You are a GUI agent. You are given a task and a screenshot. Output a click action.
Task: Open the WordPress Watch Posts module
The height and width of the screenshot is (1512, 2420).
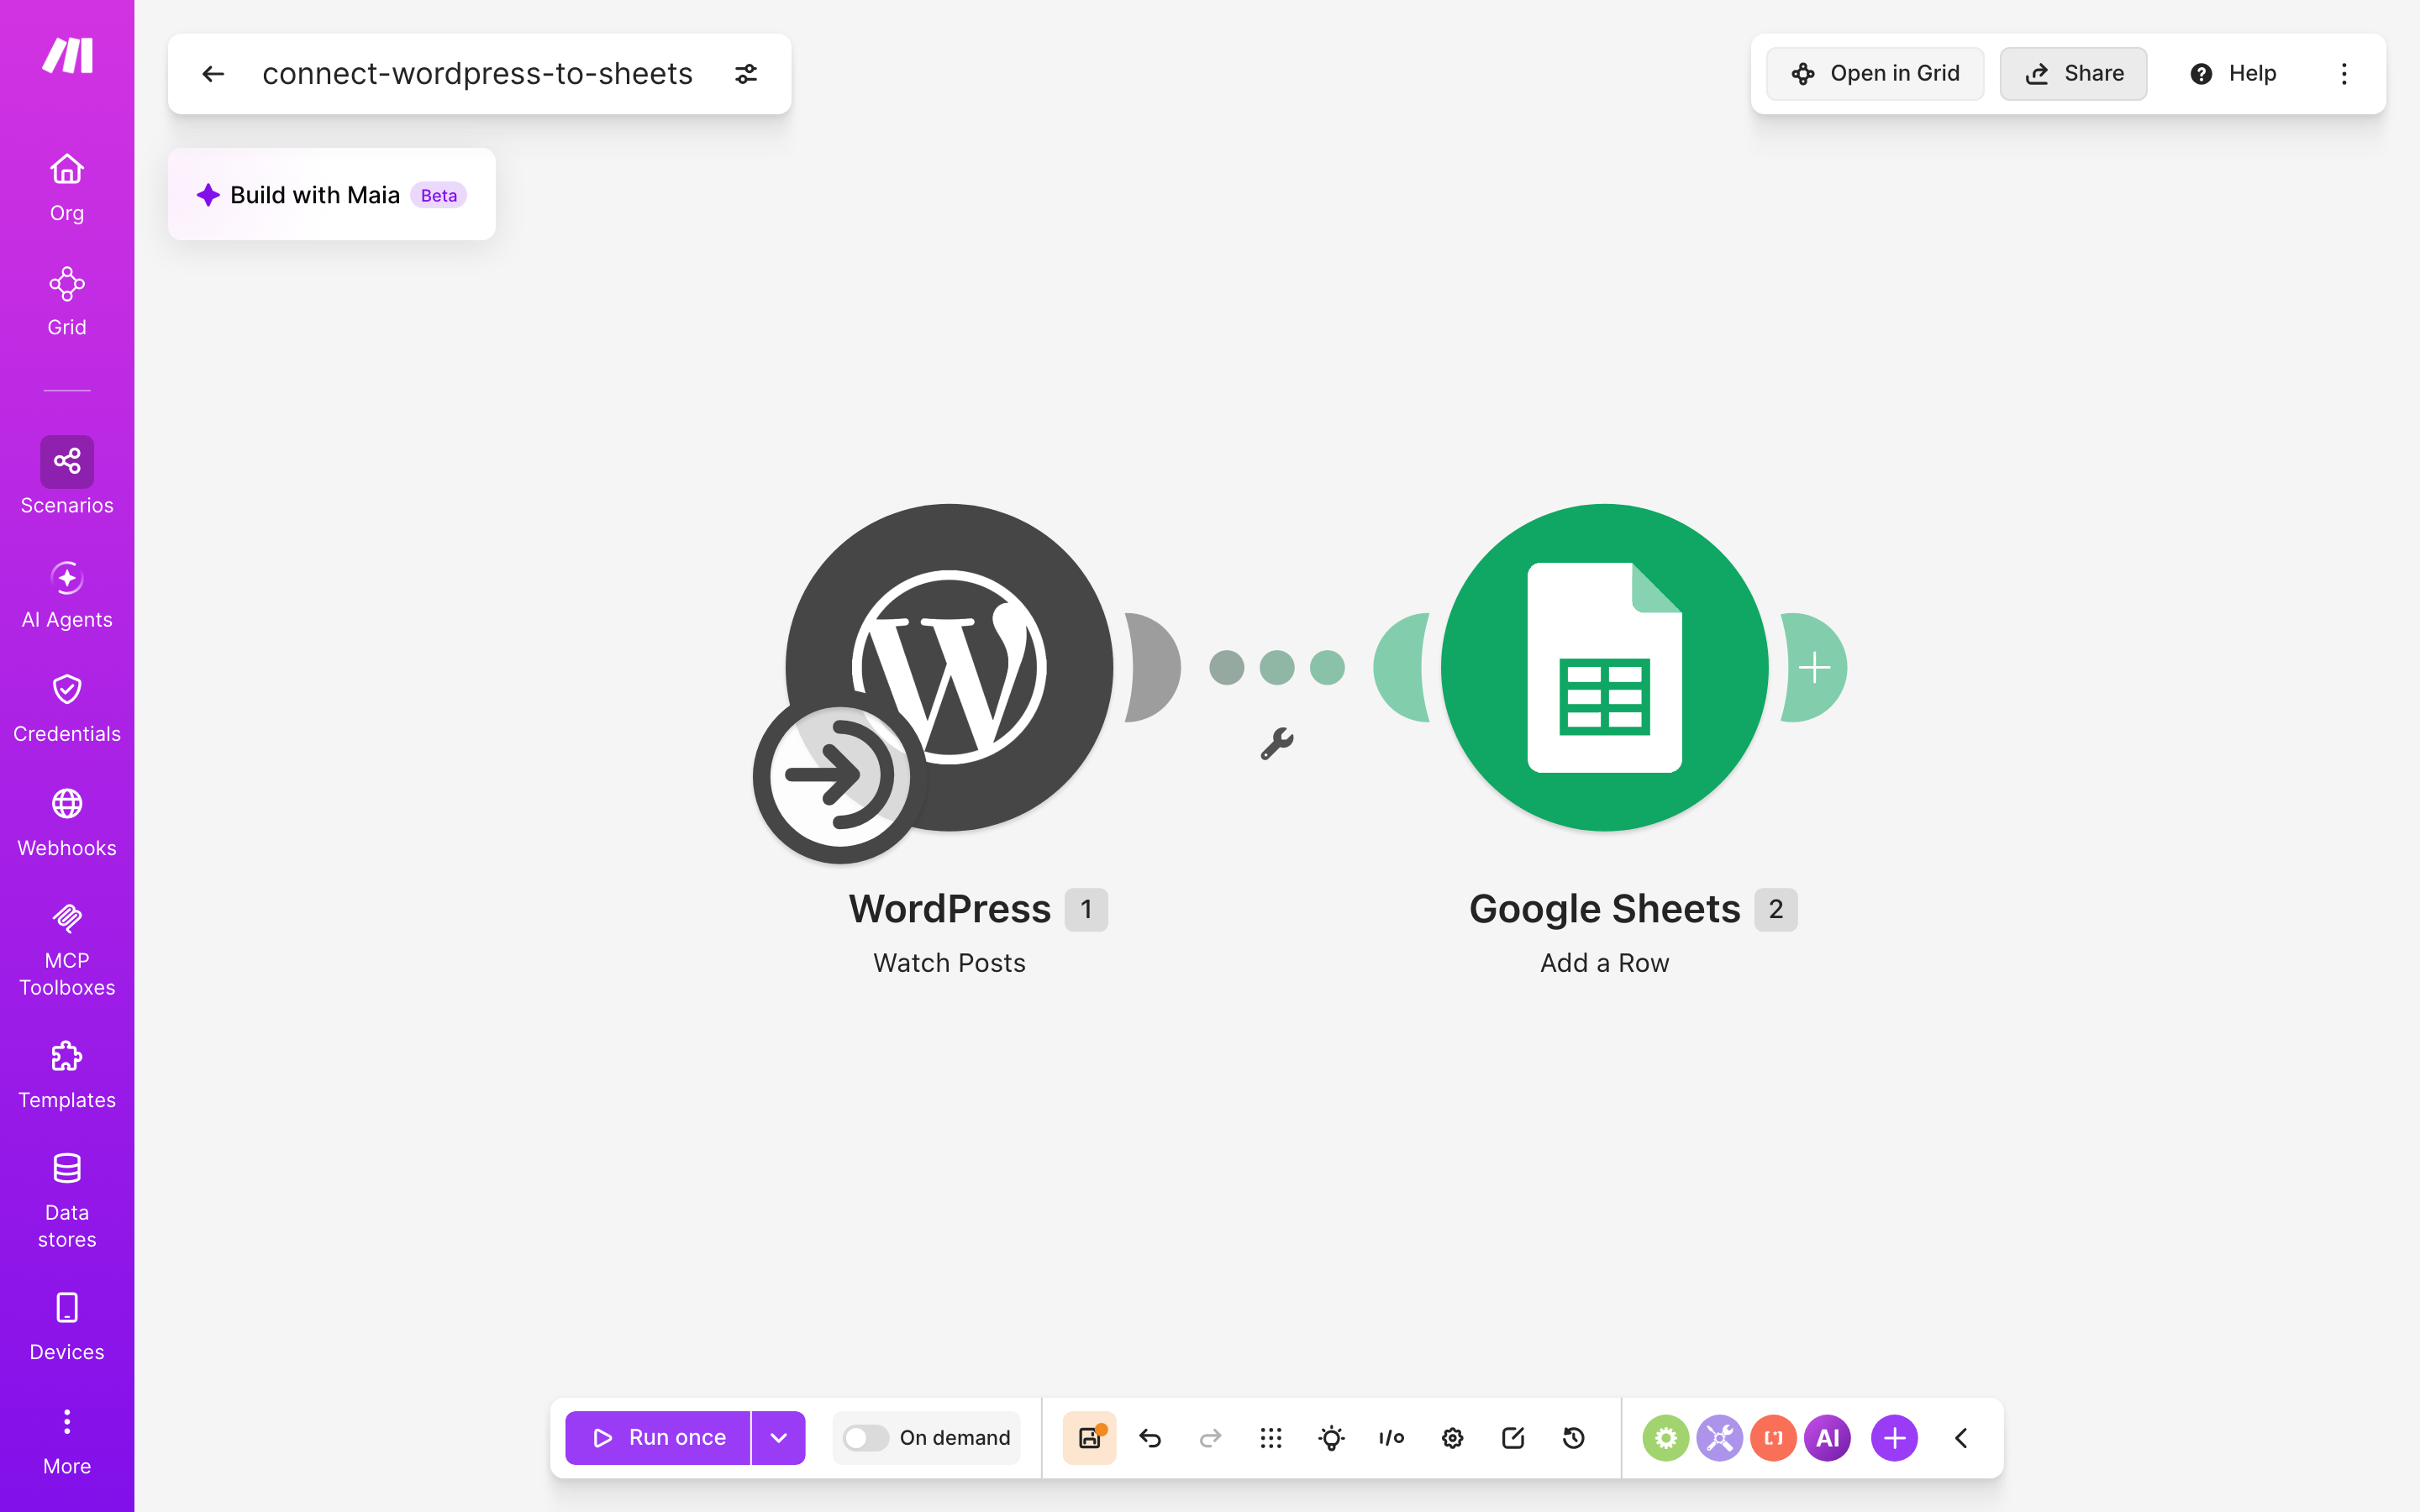tap(949, 667)
